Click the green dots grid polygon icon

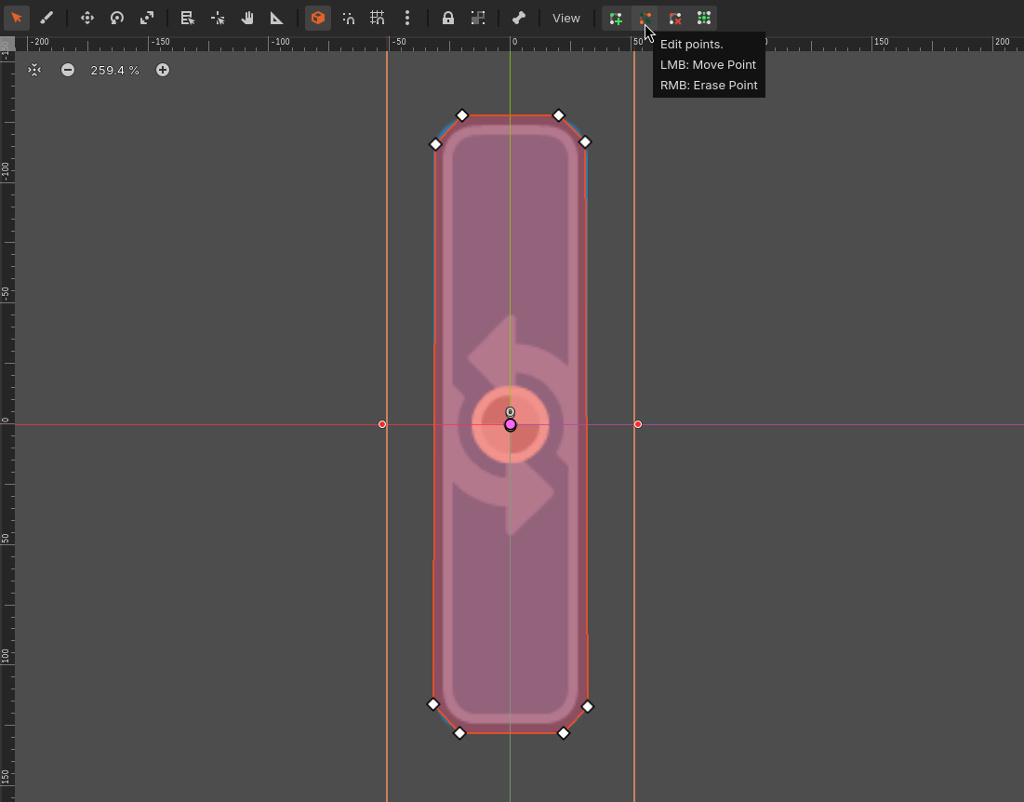703,19
